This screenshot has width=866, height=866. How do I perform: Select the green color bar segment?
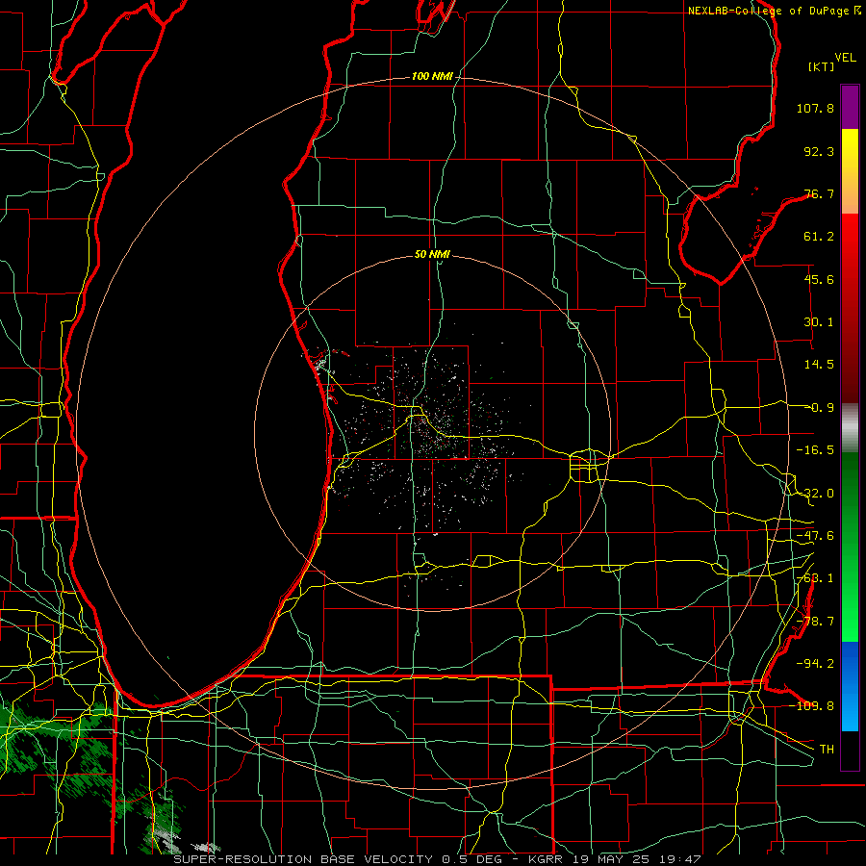click(x=850, y=547)
